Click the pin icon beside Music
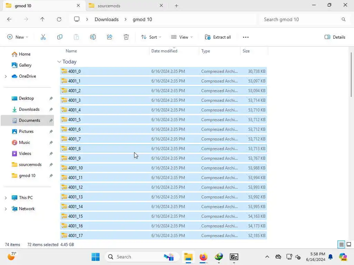This screenshot has width=354, height=265. click(x=51, y=143)
